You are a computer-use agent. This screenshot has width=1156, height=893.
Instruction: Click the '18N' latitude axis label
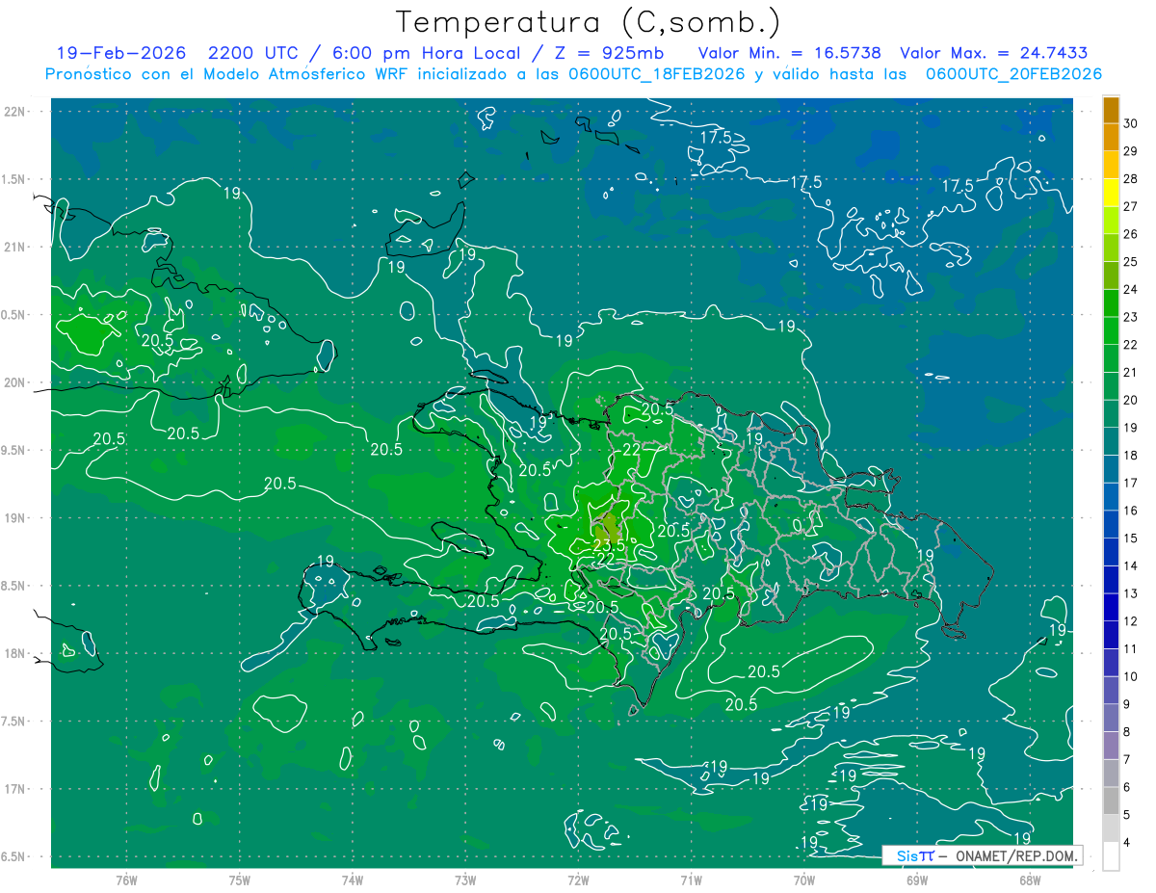coord(15,653)
